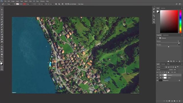This screenshot has width=183, height=103.
Task: Select the Hand tool
Action: coord(2,54)
